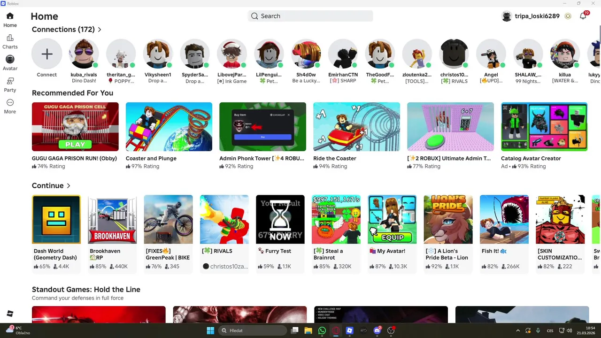Click the Standout Games: Hold the Line heading
Screen dimensions: 601x338
click(x=86, y=290)
